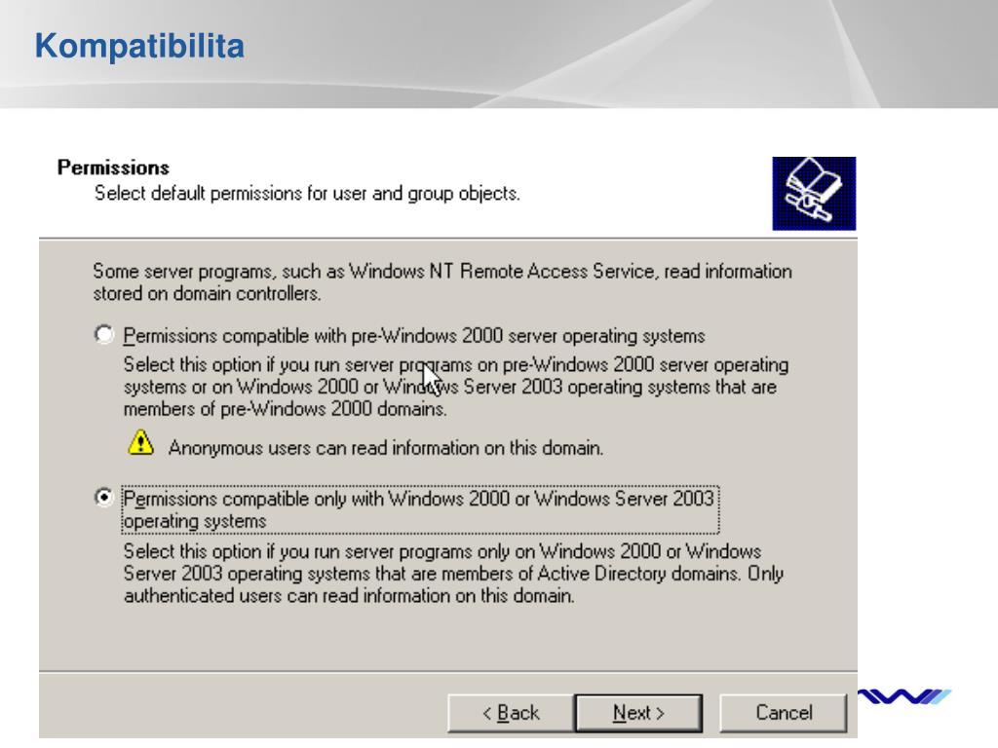998x748 pixels.
Task: Click the yellow warning triangle icon
Action: (x=140, y=443)
